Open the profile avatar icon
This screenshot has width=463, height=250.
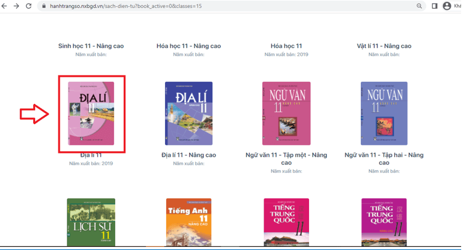447,6
